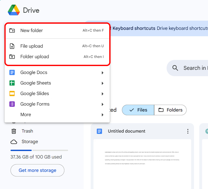Image resolution: width=208 pixels, height=189 pixels.
Task: Click the Storage cloud icon
Action: pos(14,142)
